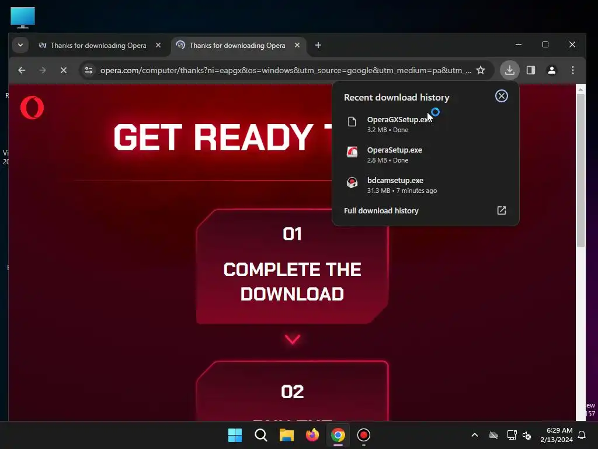This screenshot has height=449, width=598.
Task: Click the OneDrive cloud tray icon
Action: (493, 435)
